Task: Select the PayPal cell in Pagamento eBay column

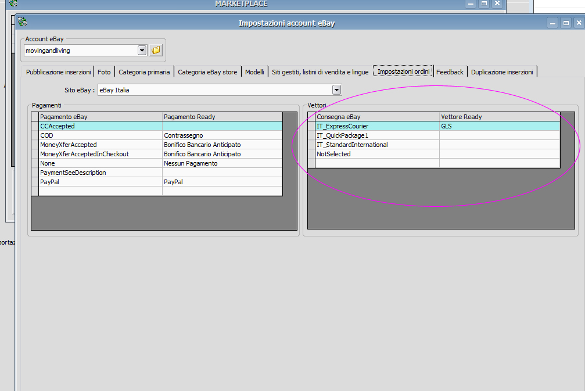Action: (x=101, y=182)
